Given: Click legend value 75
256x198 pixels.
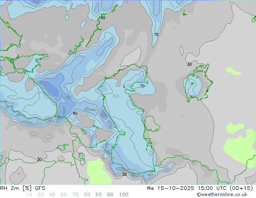Looking at the screenshot, I should tap(75, 195).
